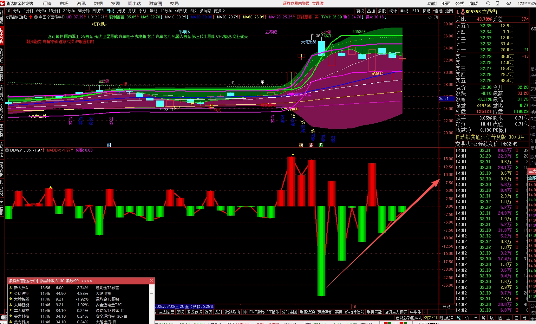This screenshot has height=324, width=536.
Task: Open the 日线 period selector at chart bottom-right
Action: pyautogui.click(x=447, y=307)
